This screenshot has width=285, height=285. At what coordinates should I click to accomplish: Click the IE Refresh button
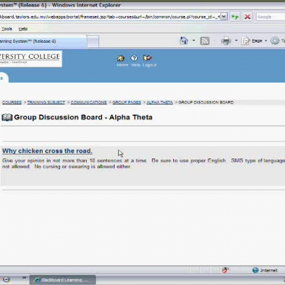[235, 17]
